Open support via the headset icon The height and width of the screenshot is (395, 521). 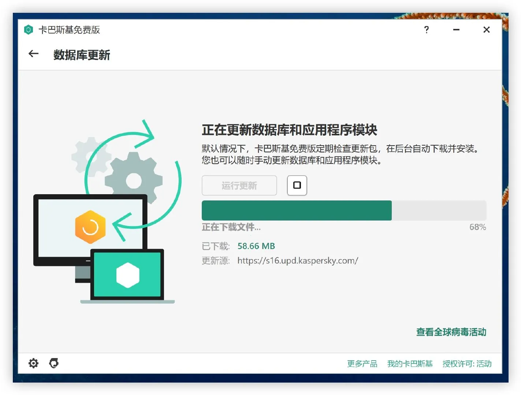click(54, 363)
